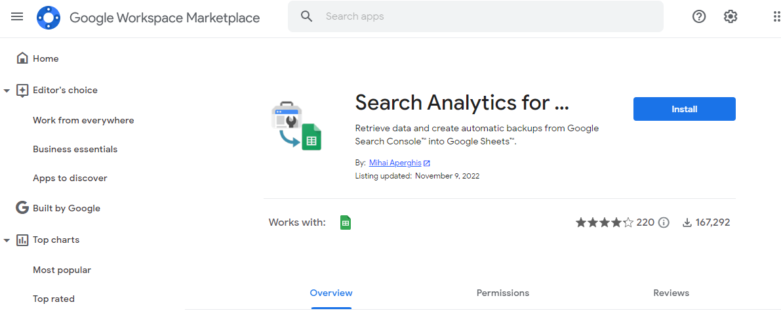Open the hamburger main menu
This screenshot has height=317, width=781.
[17, 17]
